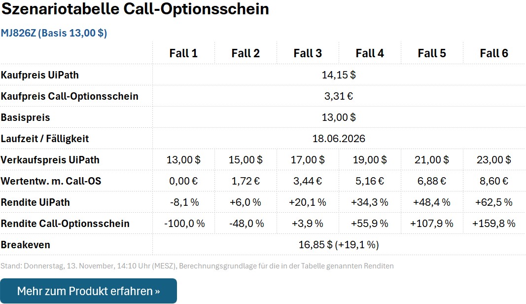Select the 23,00 $ Verkaufspreis cell
This screenshot has height=304, width=526.
pos(494,159)
